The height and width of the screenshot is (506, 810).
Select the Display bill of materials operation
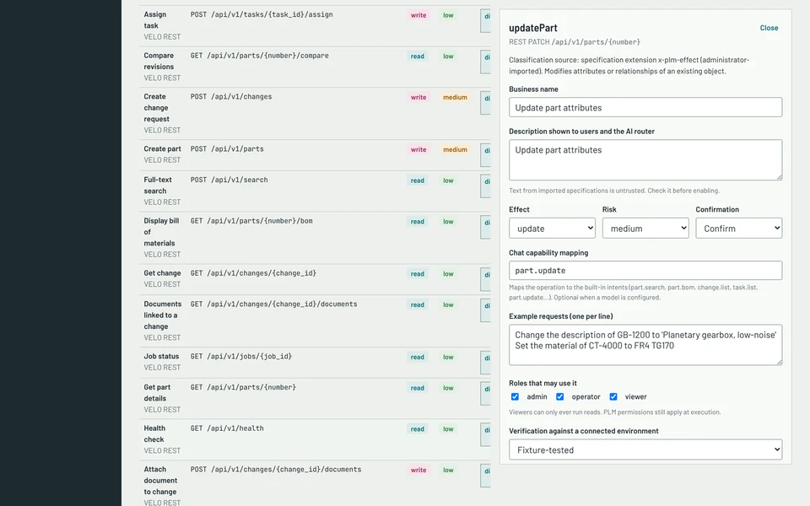[x=315, y=238]
